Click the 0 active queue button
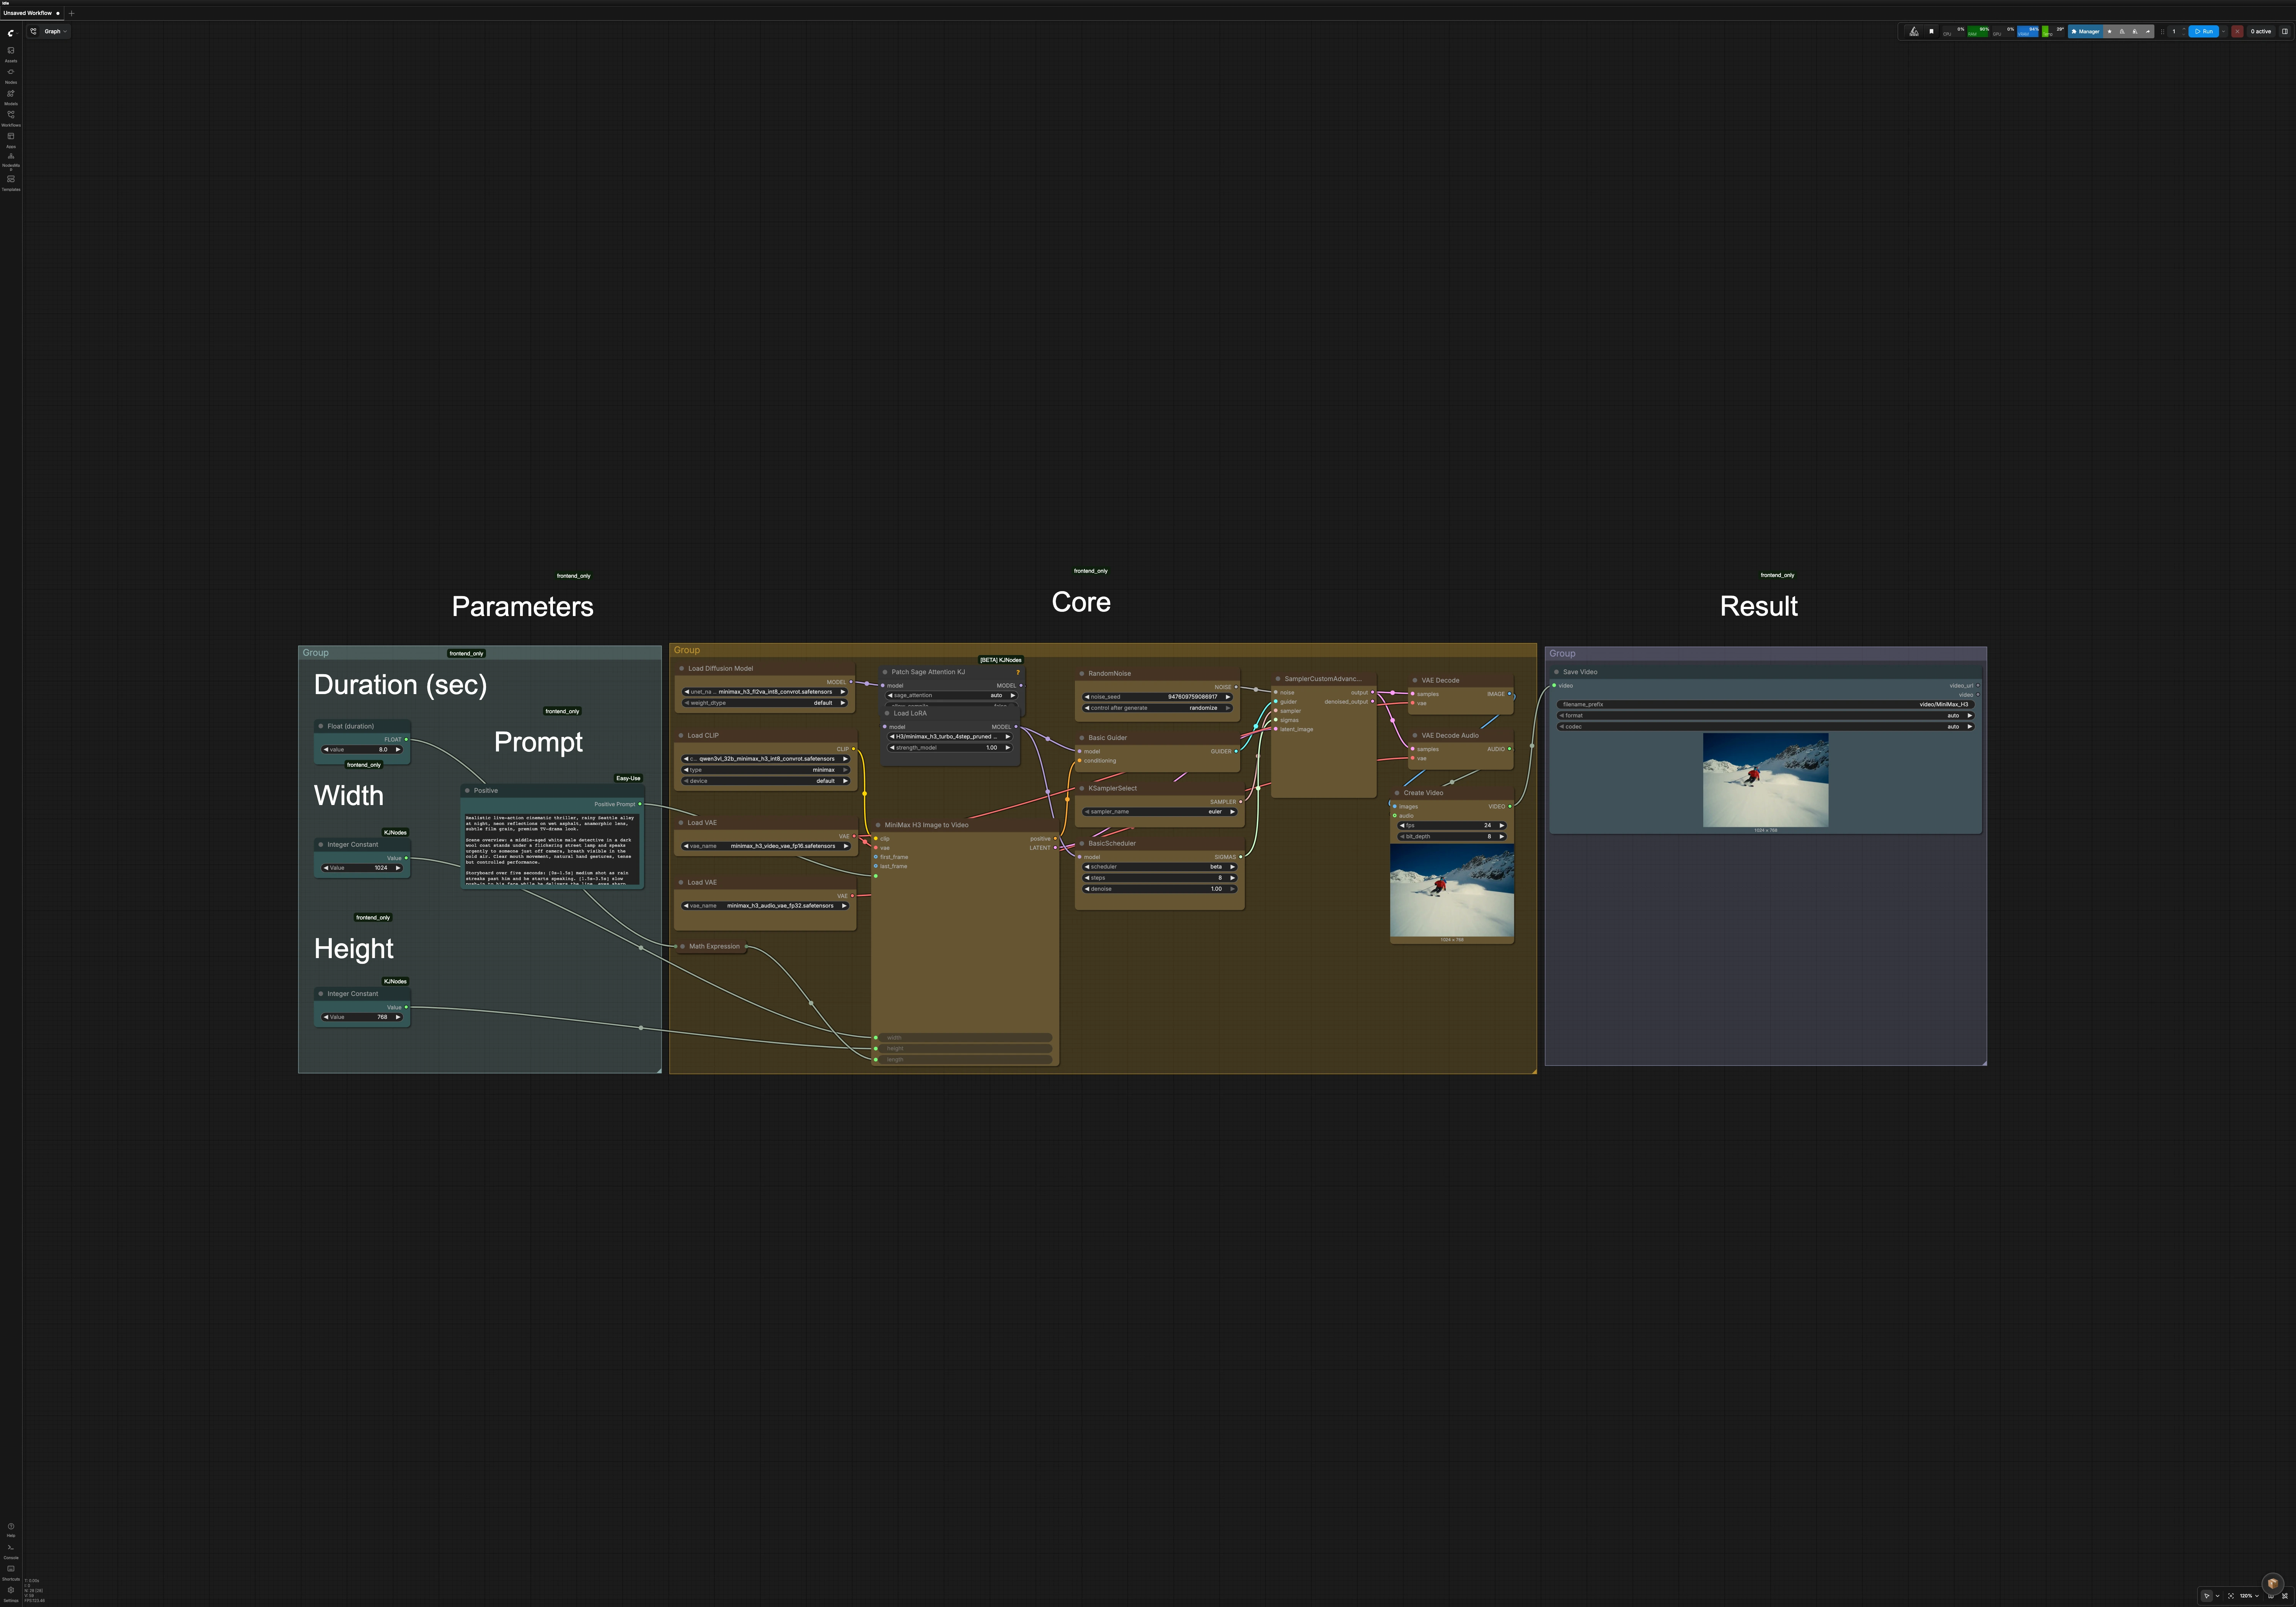The height and width of the screenshot is (1607, 2296). (x=2261, y=31)
